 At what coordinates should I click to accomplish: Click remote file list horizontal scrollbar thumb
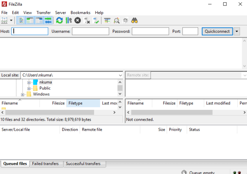click(x=172, y=112)
